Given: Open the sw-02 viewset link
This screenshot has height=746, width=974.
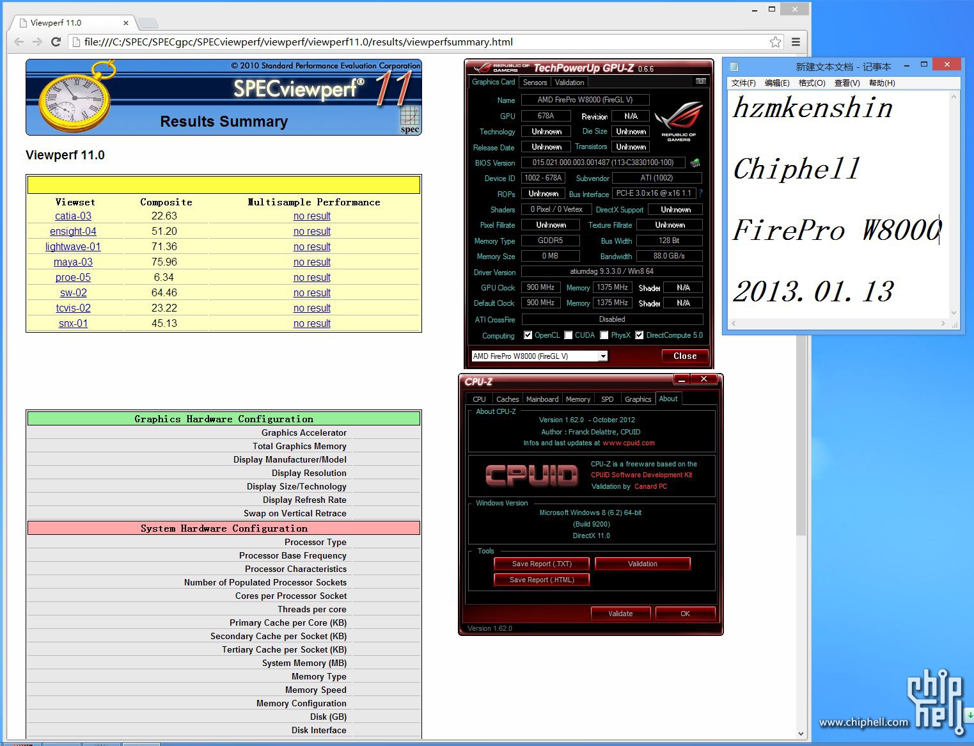Looking at the screenshot, I should coord(73,293).
